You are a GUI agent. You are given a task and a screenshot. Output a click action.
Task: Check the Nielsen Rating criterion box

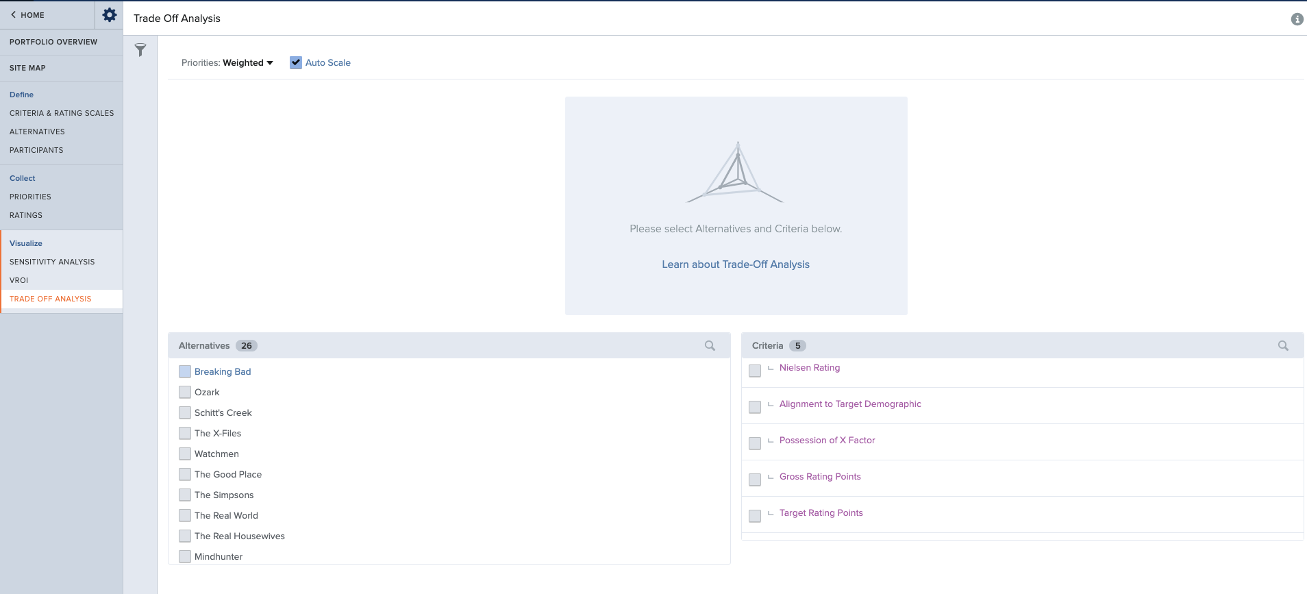(x=755, y=371)
